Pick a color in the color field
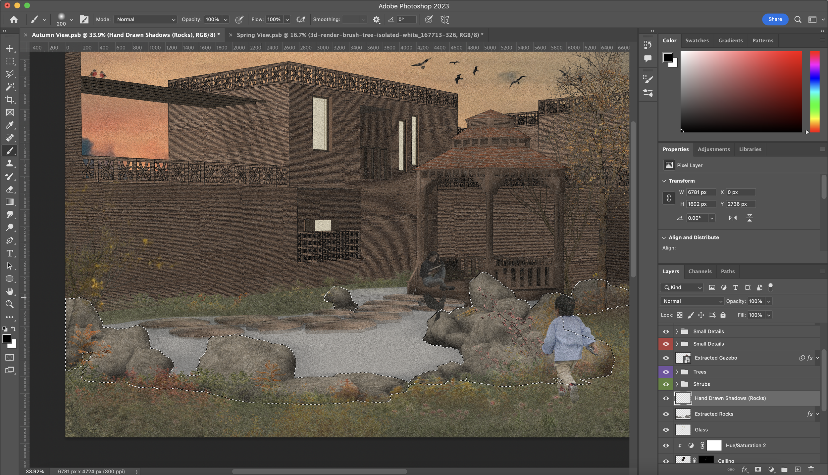The width and height of the screenshot is (828, 475). [741, 92]
